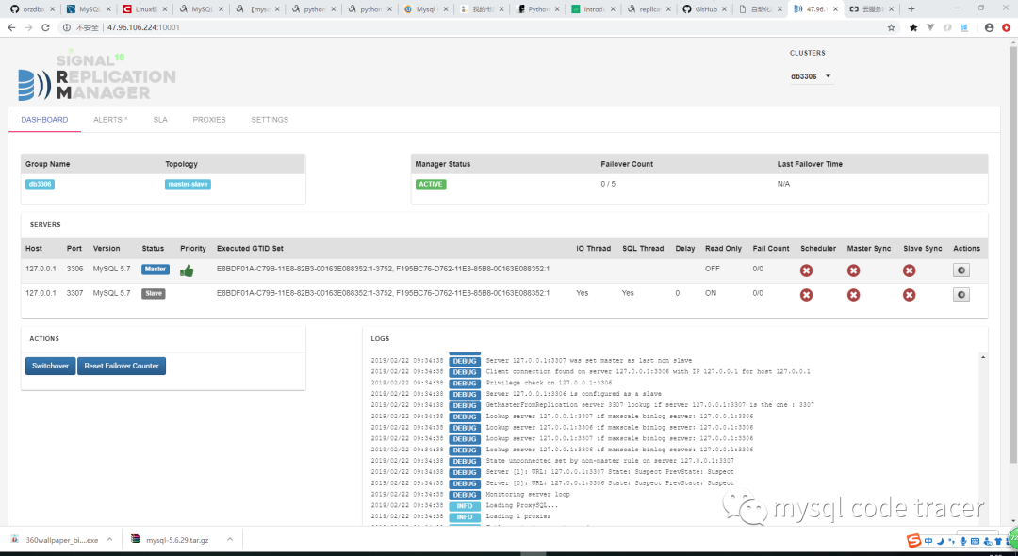Open the db3306 clusters dropdown
The height and width of the screenshot is (556, 1018).
tap(811, 76)
